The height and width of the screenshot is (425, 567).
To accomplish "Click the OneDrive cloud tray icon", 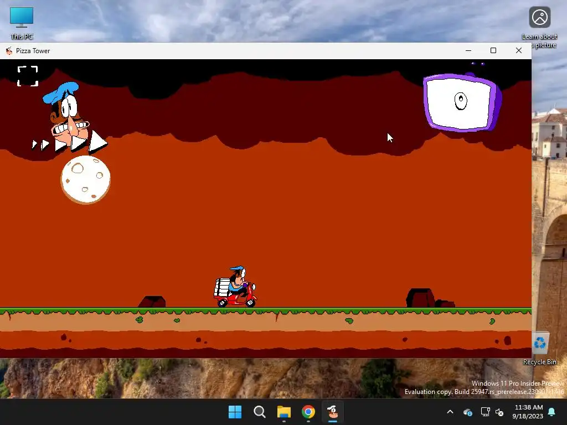I will (467, 412).
